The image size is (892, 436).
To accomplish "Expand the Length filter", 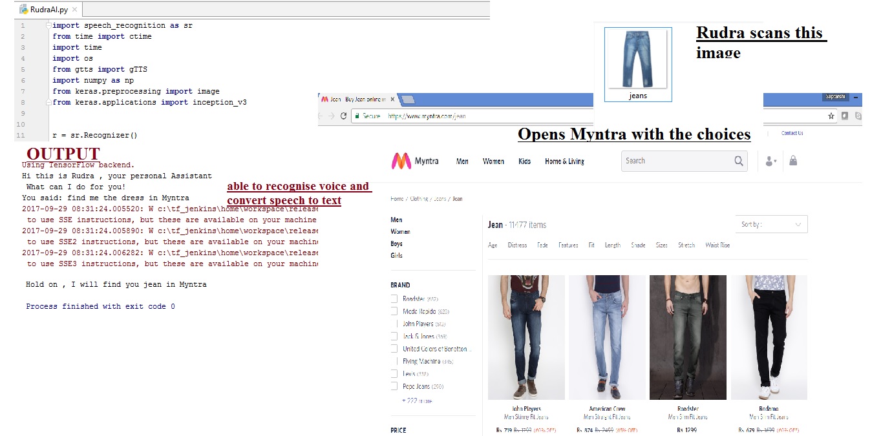I will [613, 245].
